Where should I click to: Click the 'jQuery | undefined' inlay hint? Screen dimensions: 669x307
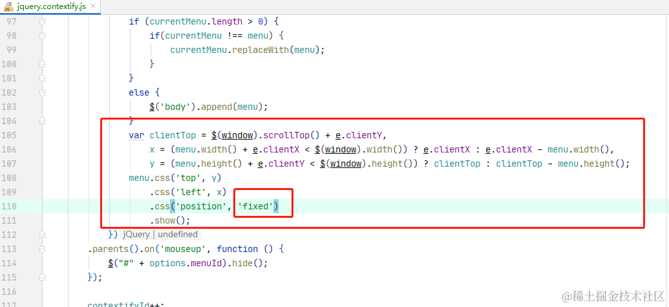[x=161, y=235]
